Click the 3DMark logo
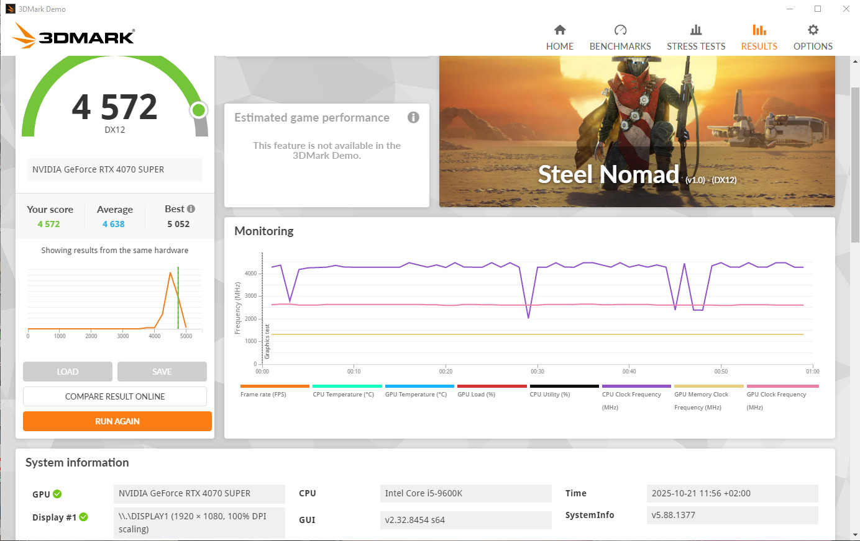The image size is (860, 541). tap(73, 36)
